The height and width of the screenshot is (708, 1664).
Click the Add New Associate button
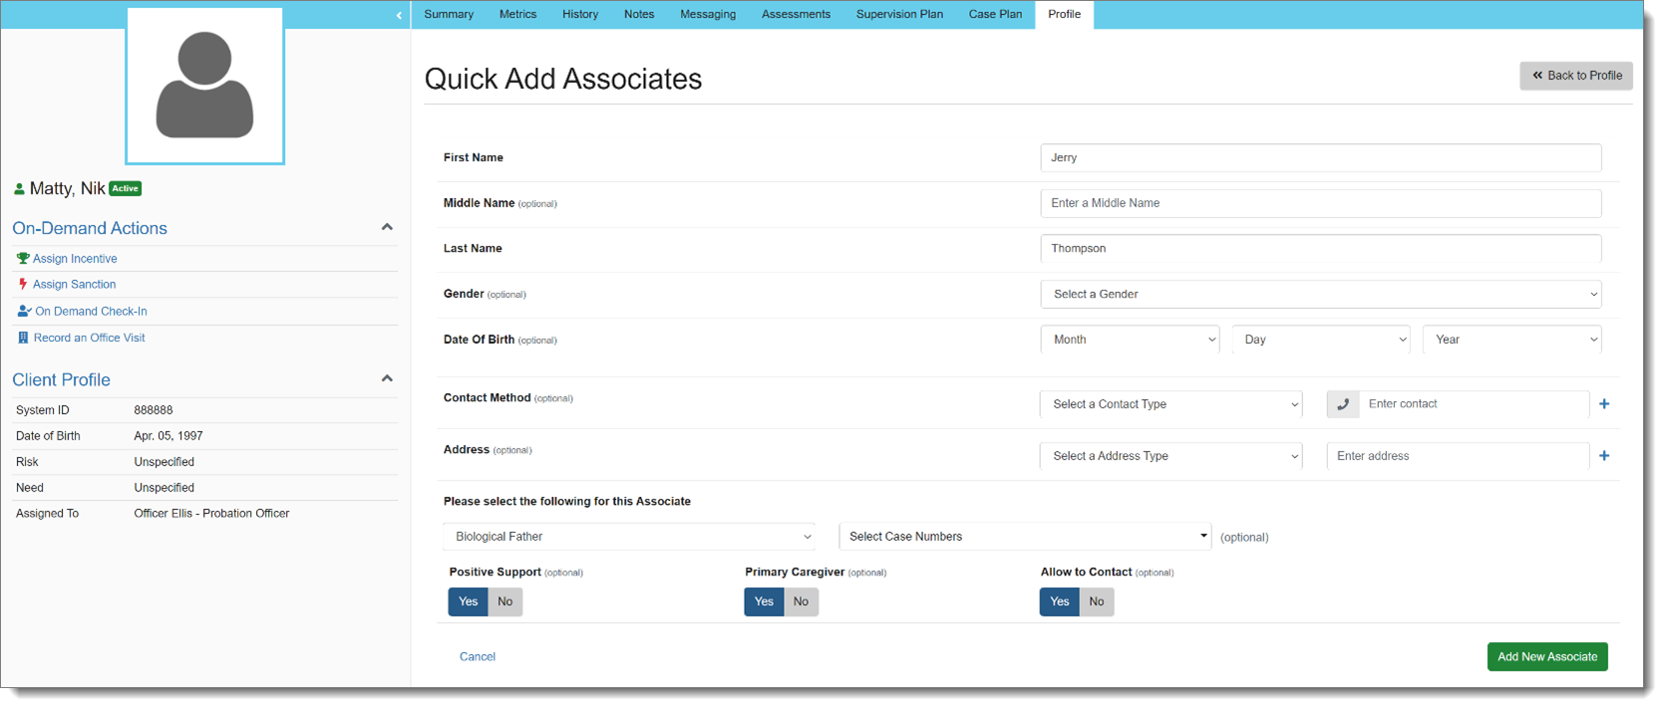pos(1546,657)
